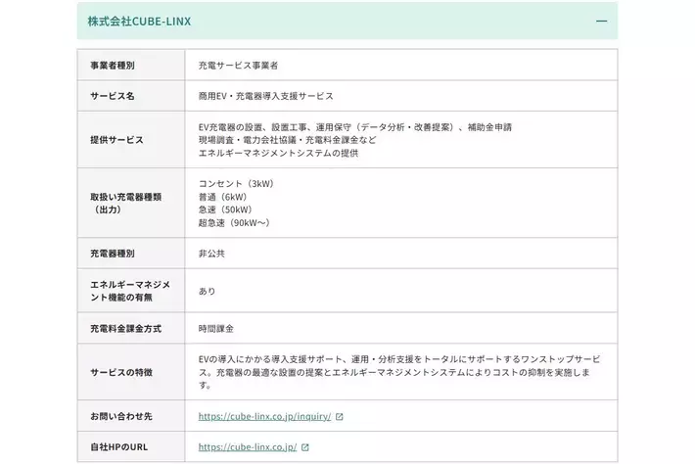Click the 超急速（90kW〜） charger entry
The width and height of the screenshot is (695, 464).
[x=233, y=223]
